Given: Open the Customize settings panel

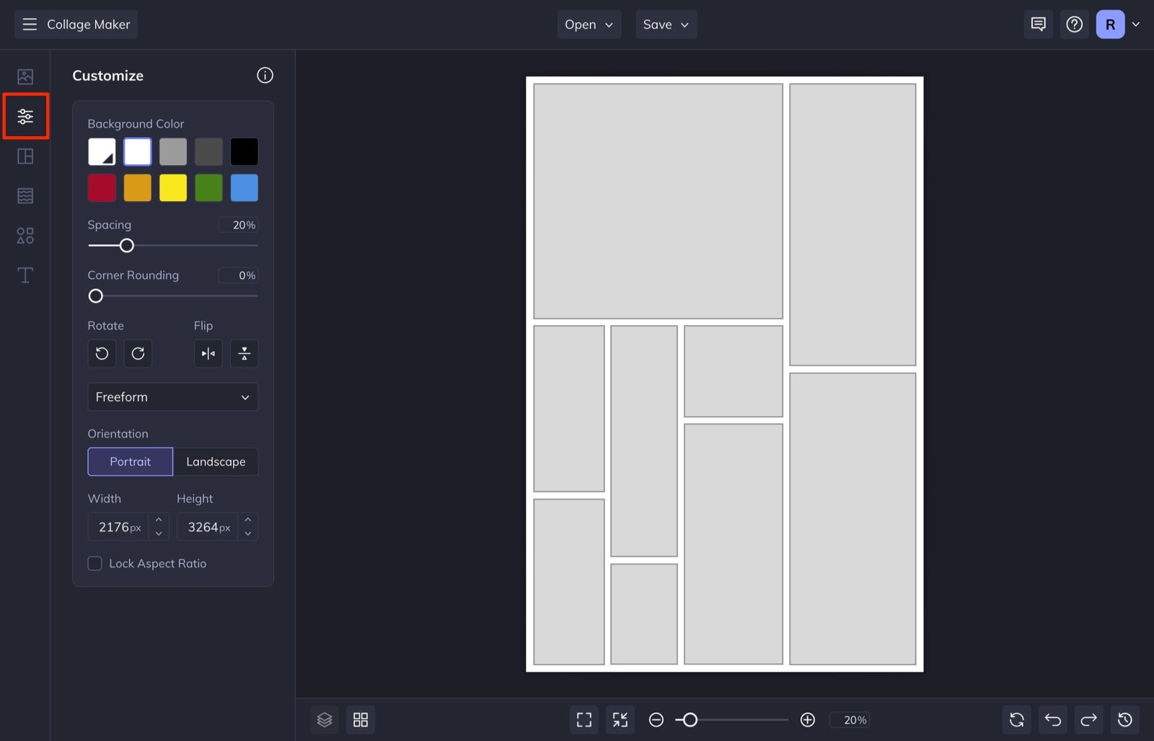Looking at the screenshot, I should point(25,115).
